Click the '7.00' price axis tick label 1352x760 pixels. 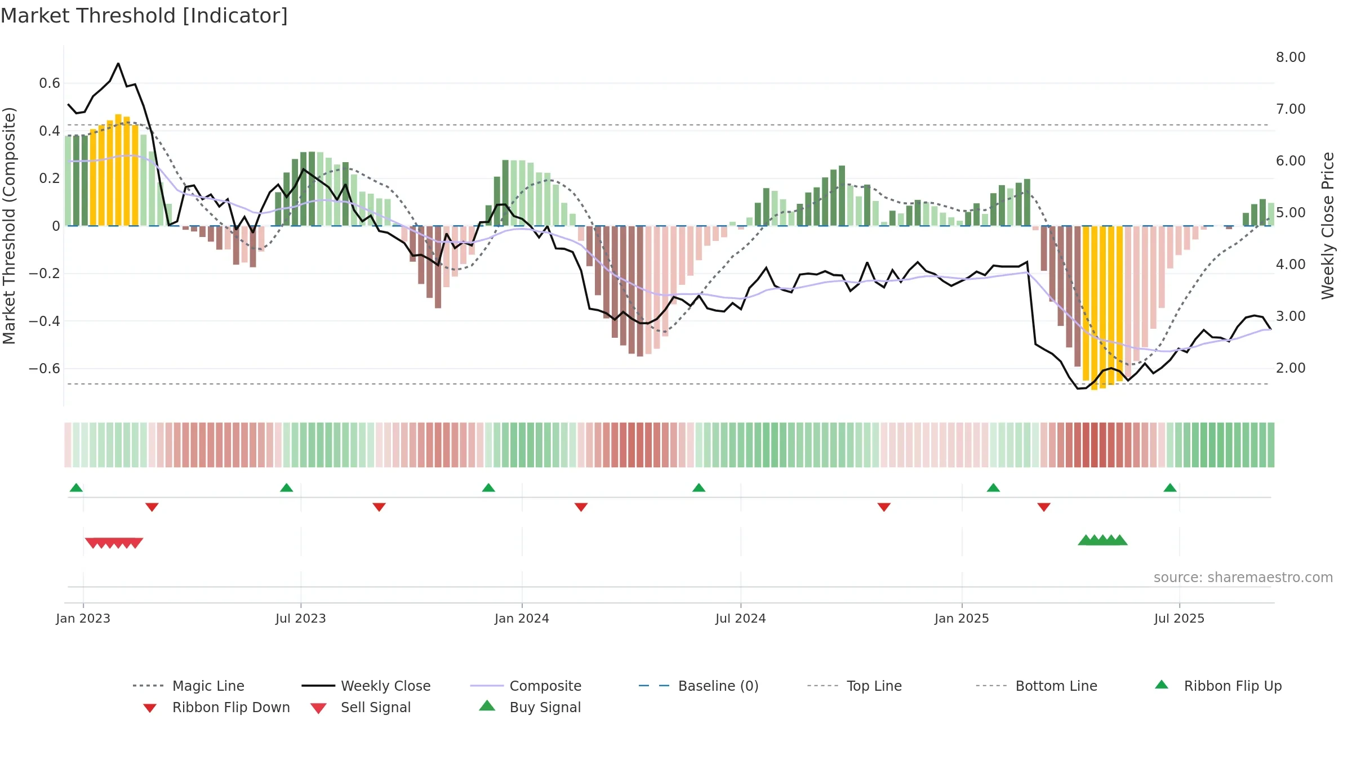pos(1291,109)
